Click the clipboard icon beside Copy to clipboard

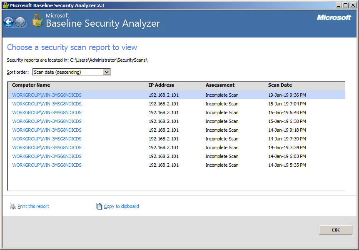pos(99,206)
